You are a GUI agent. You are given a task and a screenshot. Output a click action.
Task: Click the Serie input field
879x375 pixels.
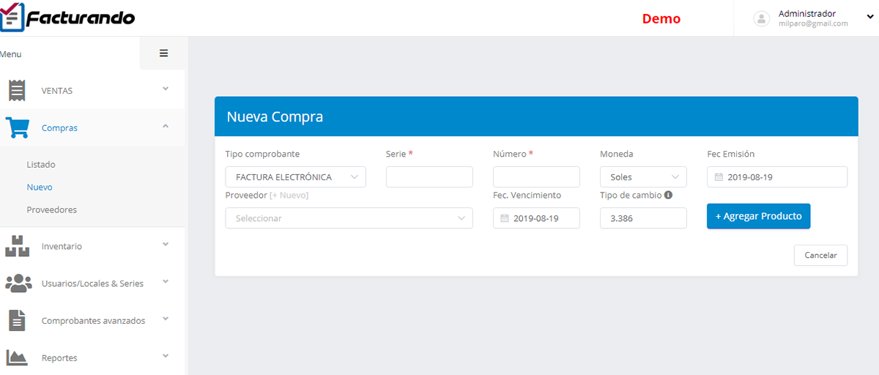click(429, 177)
